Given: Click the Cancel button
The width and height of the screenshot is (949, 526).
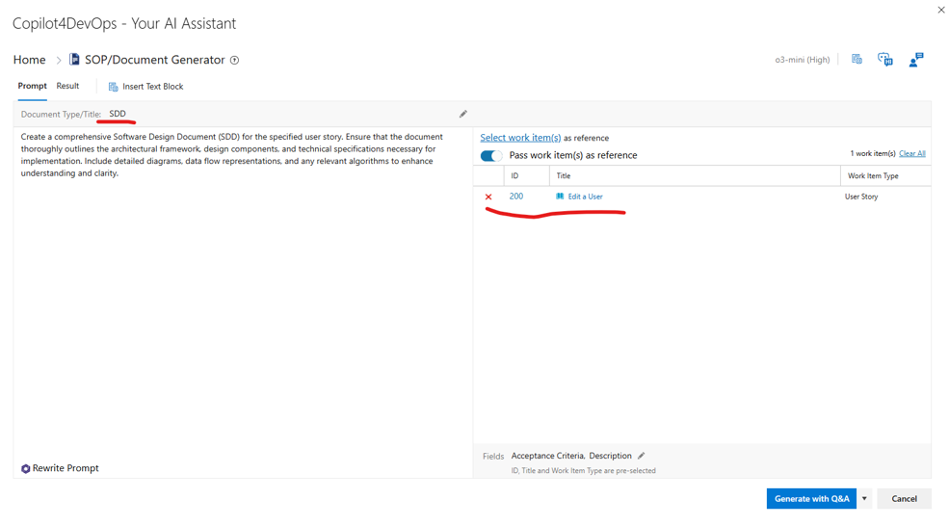Looking at the screenshot, I should click(x=904, y=499).
